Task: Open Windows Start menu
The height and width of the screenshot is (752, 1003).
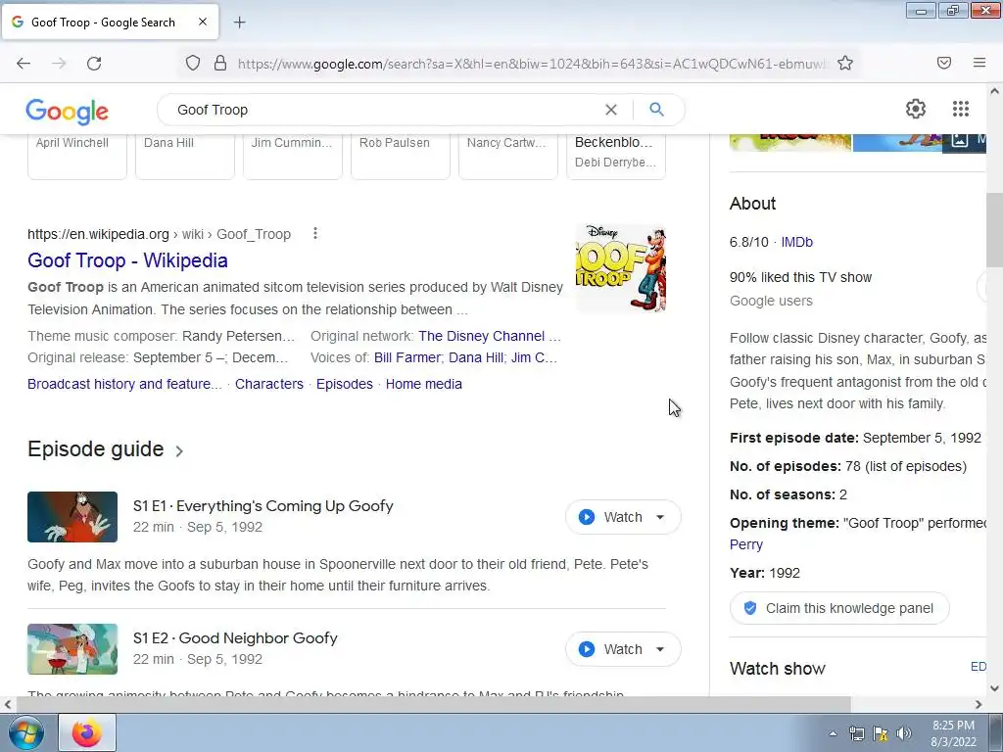Action: point(25,732)
